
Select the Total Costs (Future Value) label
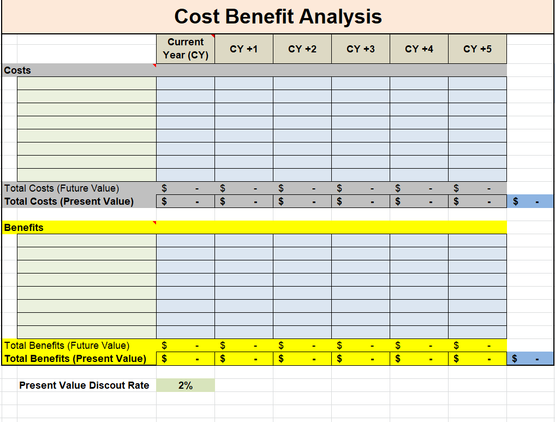pos(62,188)
